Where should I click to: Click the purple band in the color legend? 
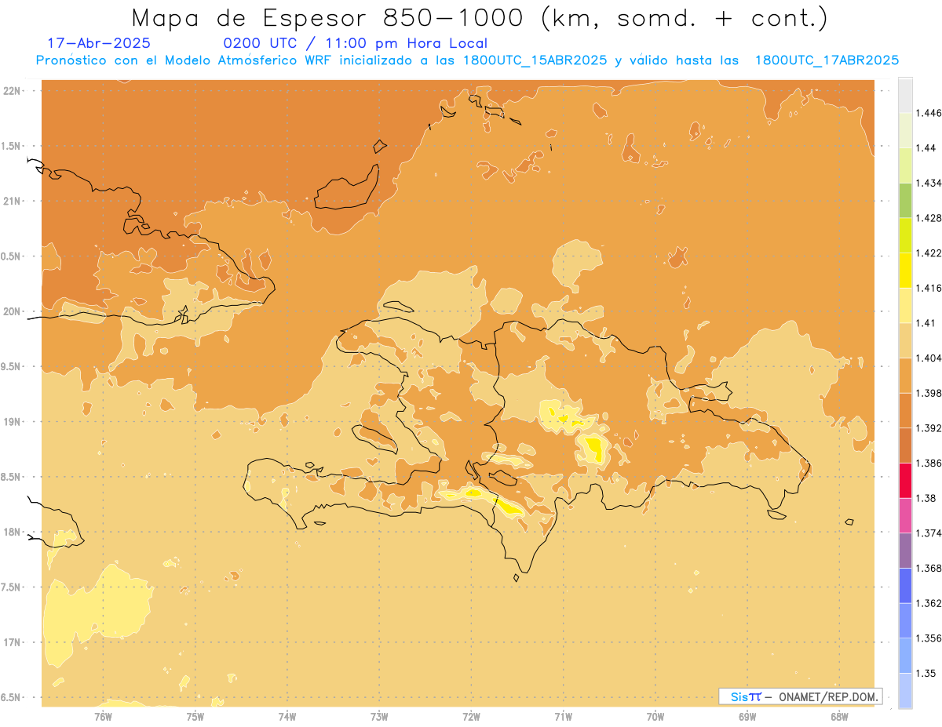point(905,550)
